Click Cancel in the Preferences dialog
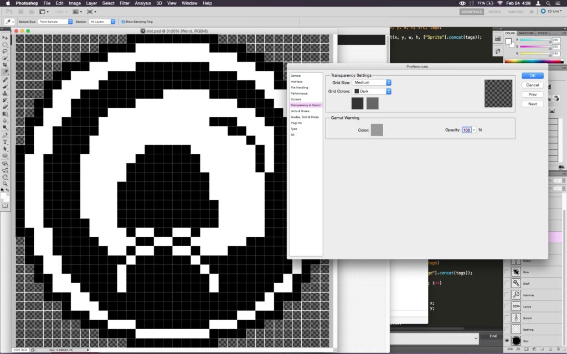Image resolution: width=567 pixels, height=354 pixels. [x=532, y=85]
